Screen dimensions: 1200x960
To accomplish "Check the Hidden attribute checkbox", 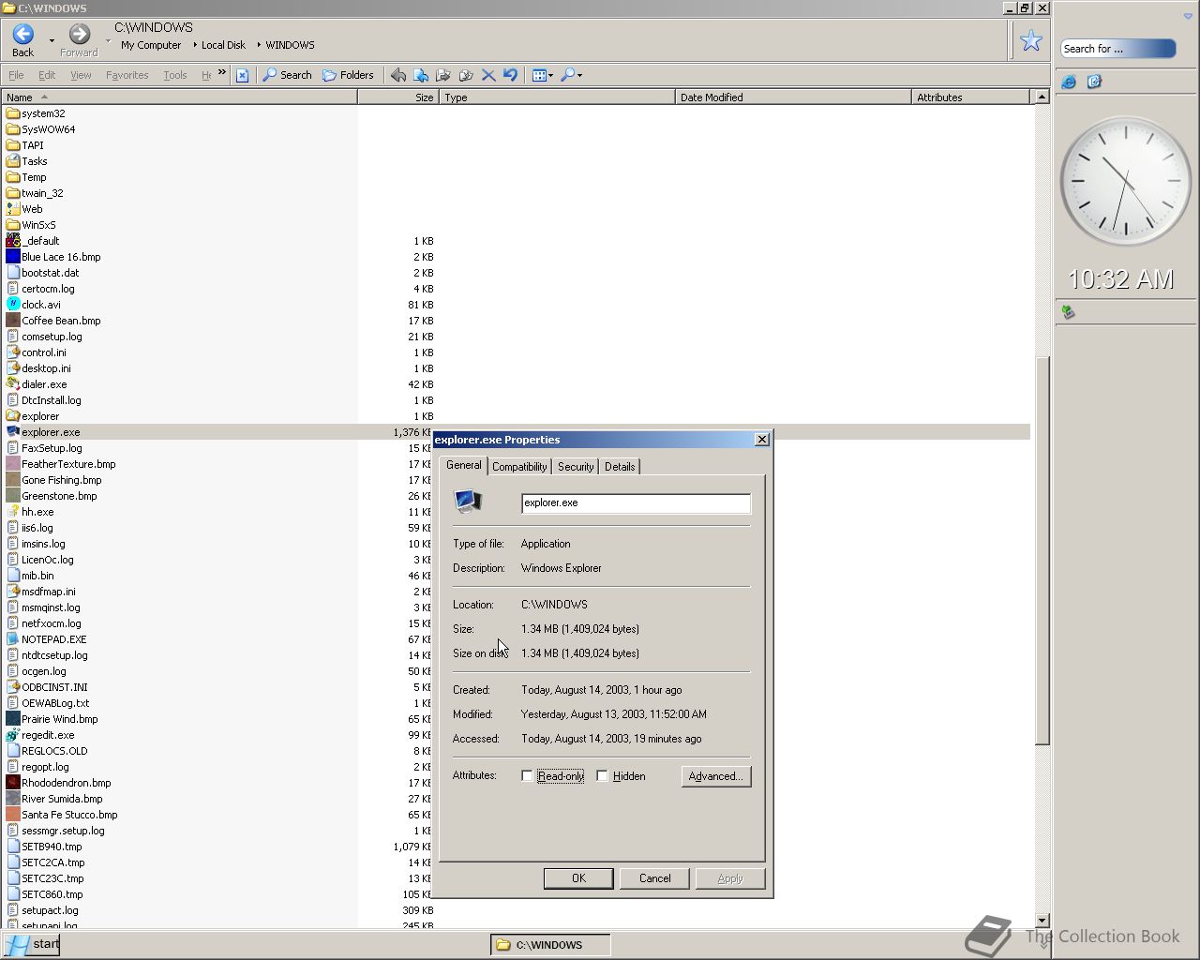I will pyautogui.click(x=602, y=776).
